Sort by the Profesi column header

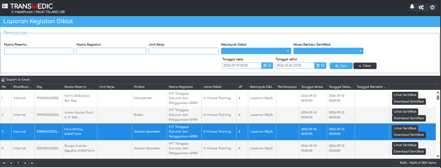pos(149,87)
